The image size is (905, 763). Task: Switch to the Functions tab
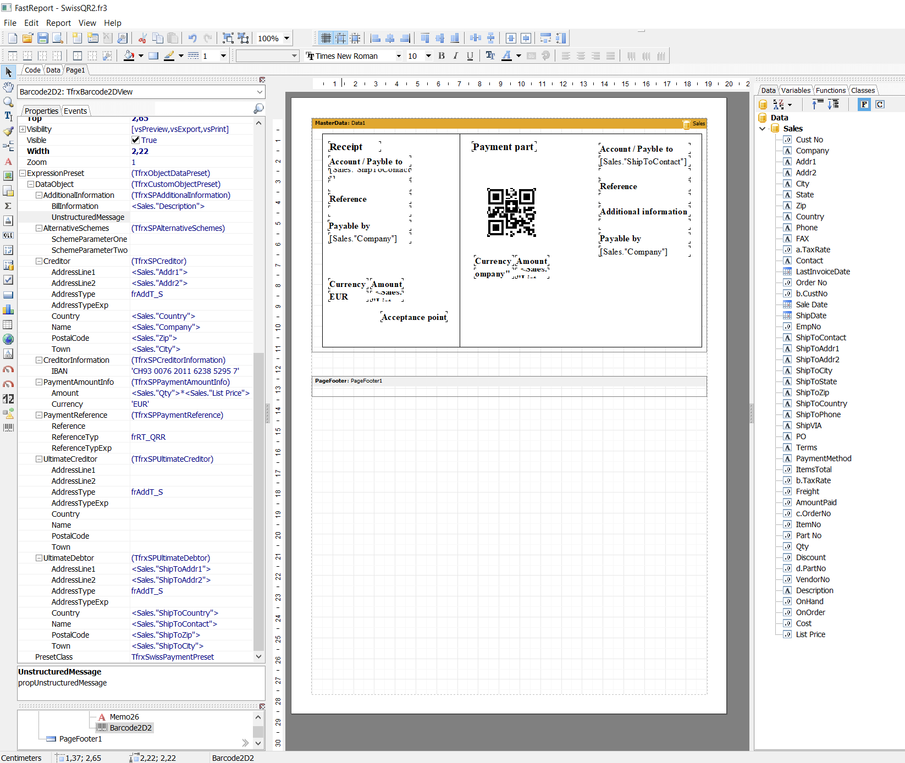pyautogui.click(x=831, y=90)
